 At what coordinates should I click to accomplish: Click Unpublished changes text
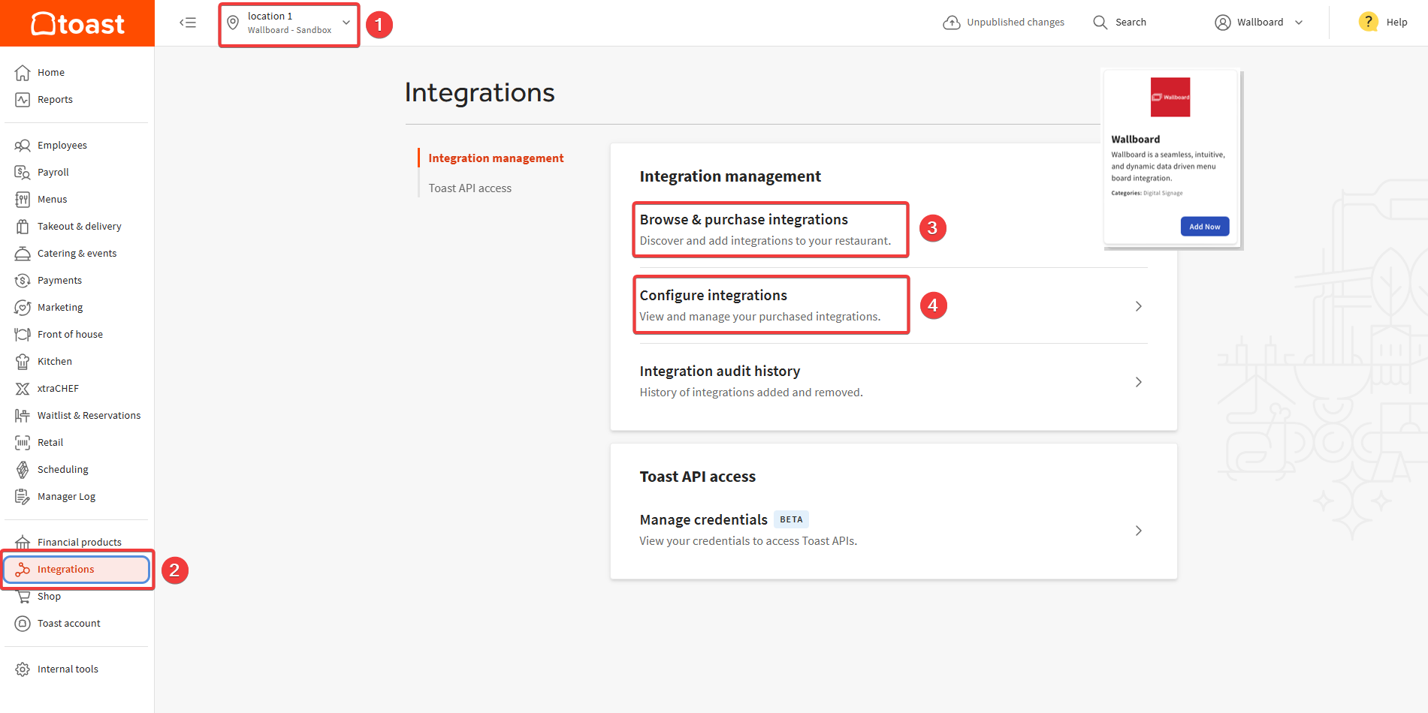[1016, 23]
